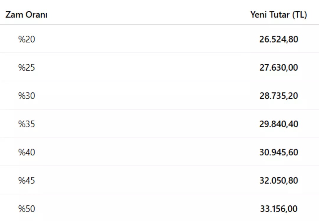
Task: Select the %20 rate cell
Action: 27,39
